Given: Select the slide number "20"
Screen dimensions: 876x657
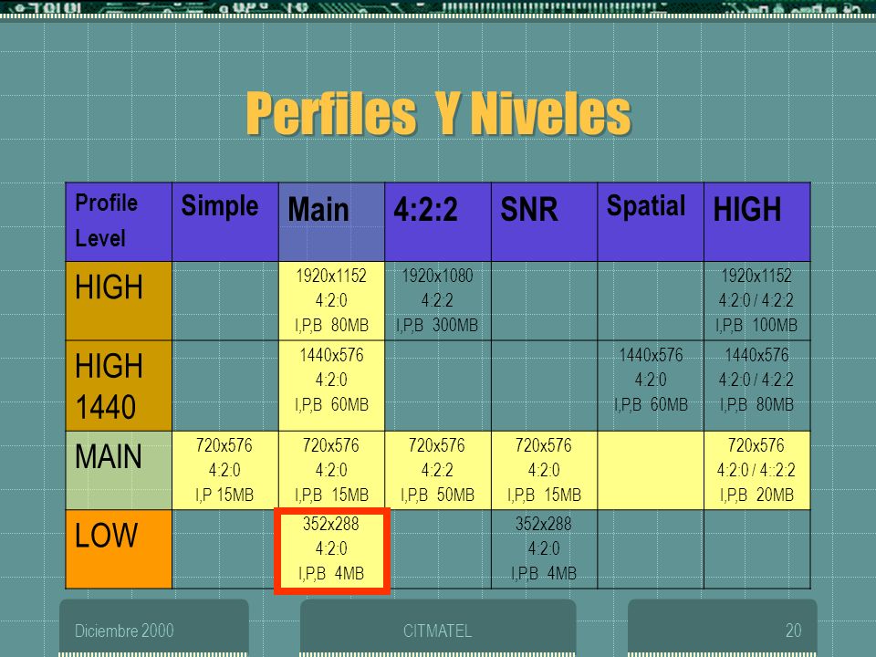Looking at the screenshot, I should pyautogui.click(x=793, y=631).
